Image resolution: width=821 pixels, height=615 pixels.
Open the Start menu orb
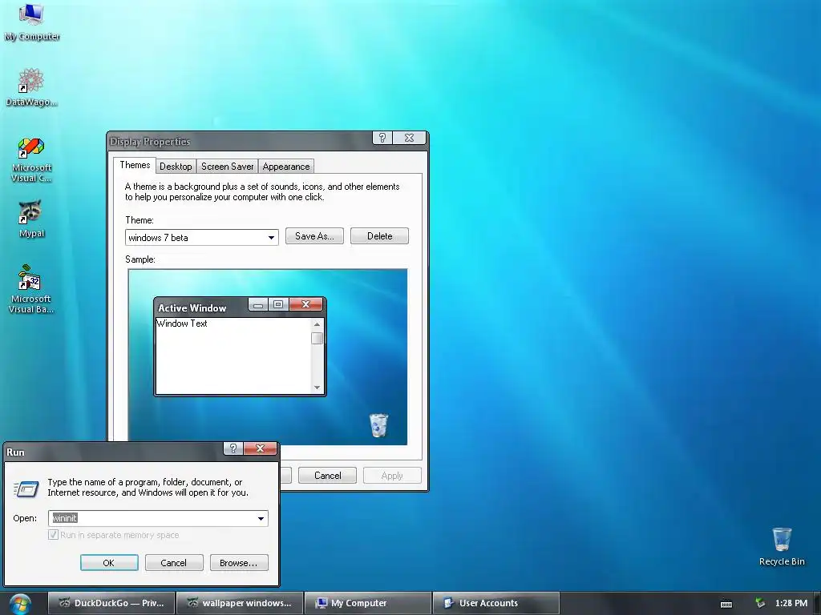[20, 604]
